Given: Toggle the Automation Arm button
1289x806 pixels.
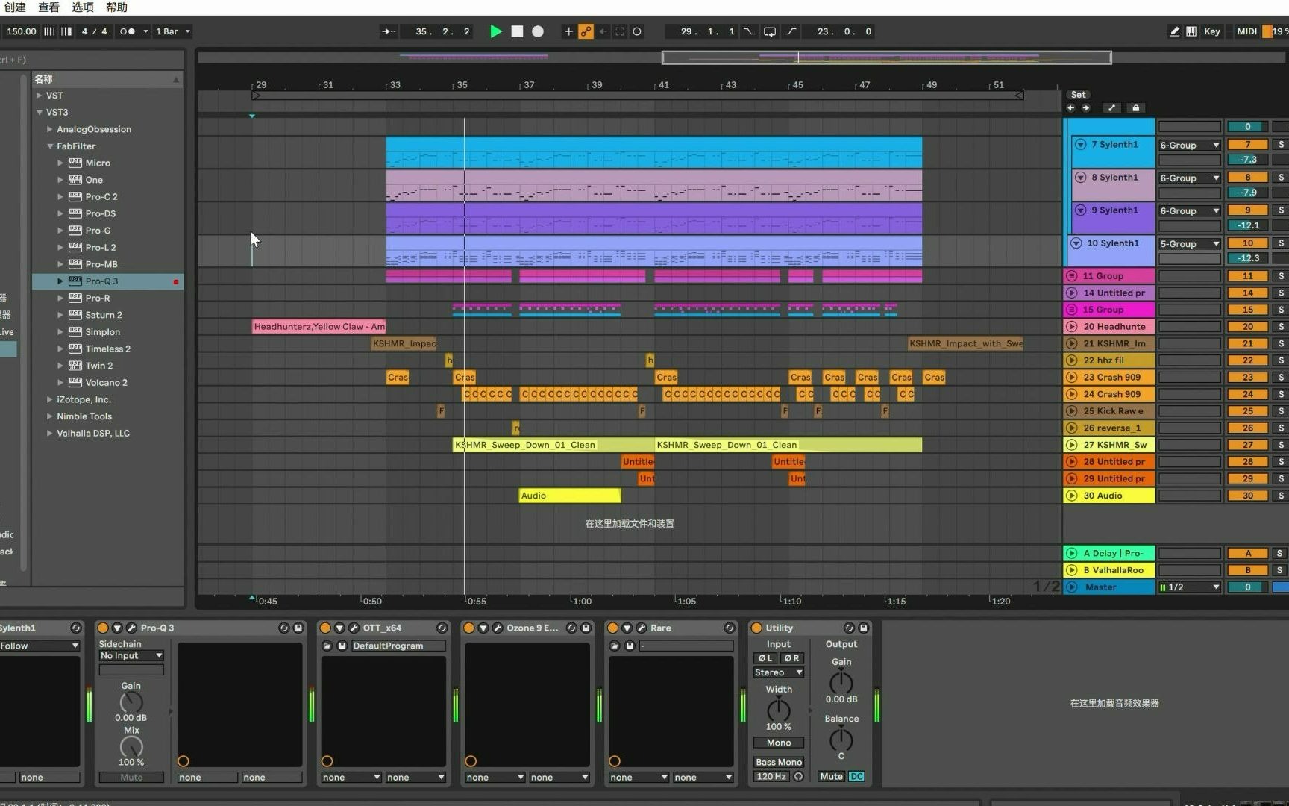Looking at the screenshot, I should click(586, 31).
